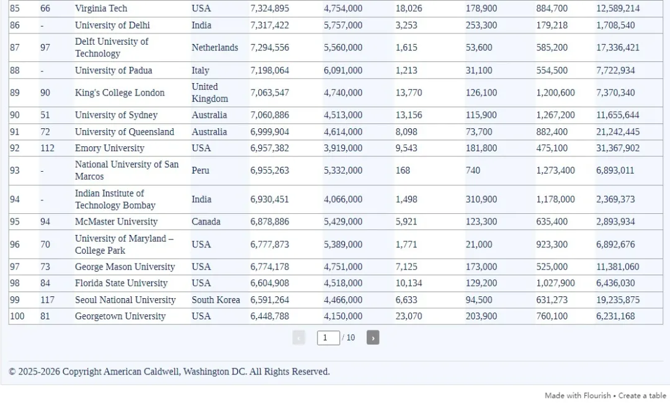Click the Emory University name

click(109, 148)
